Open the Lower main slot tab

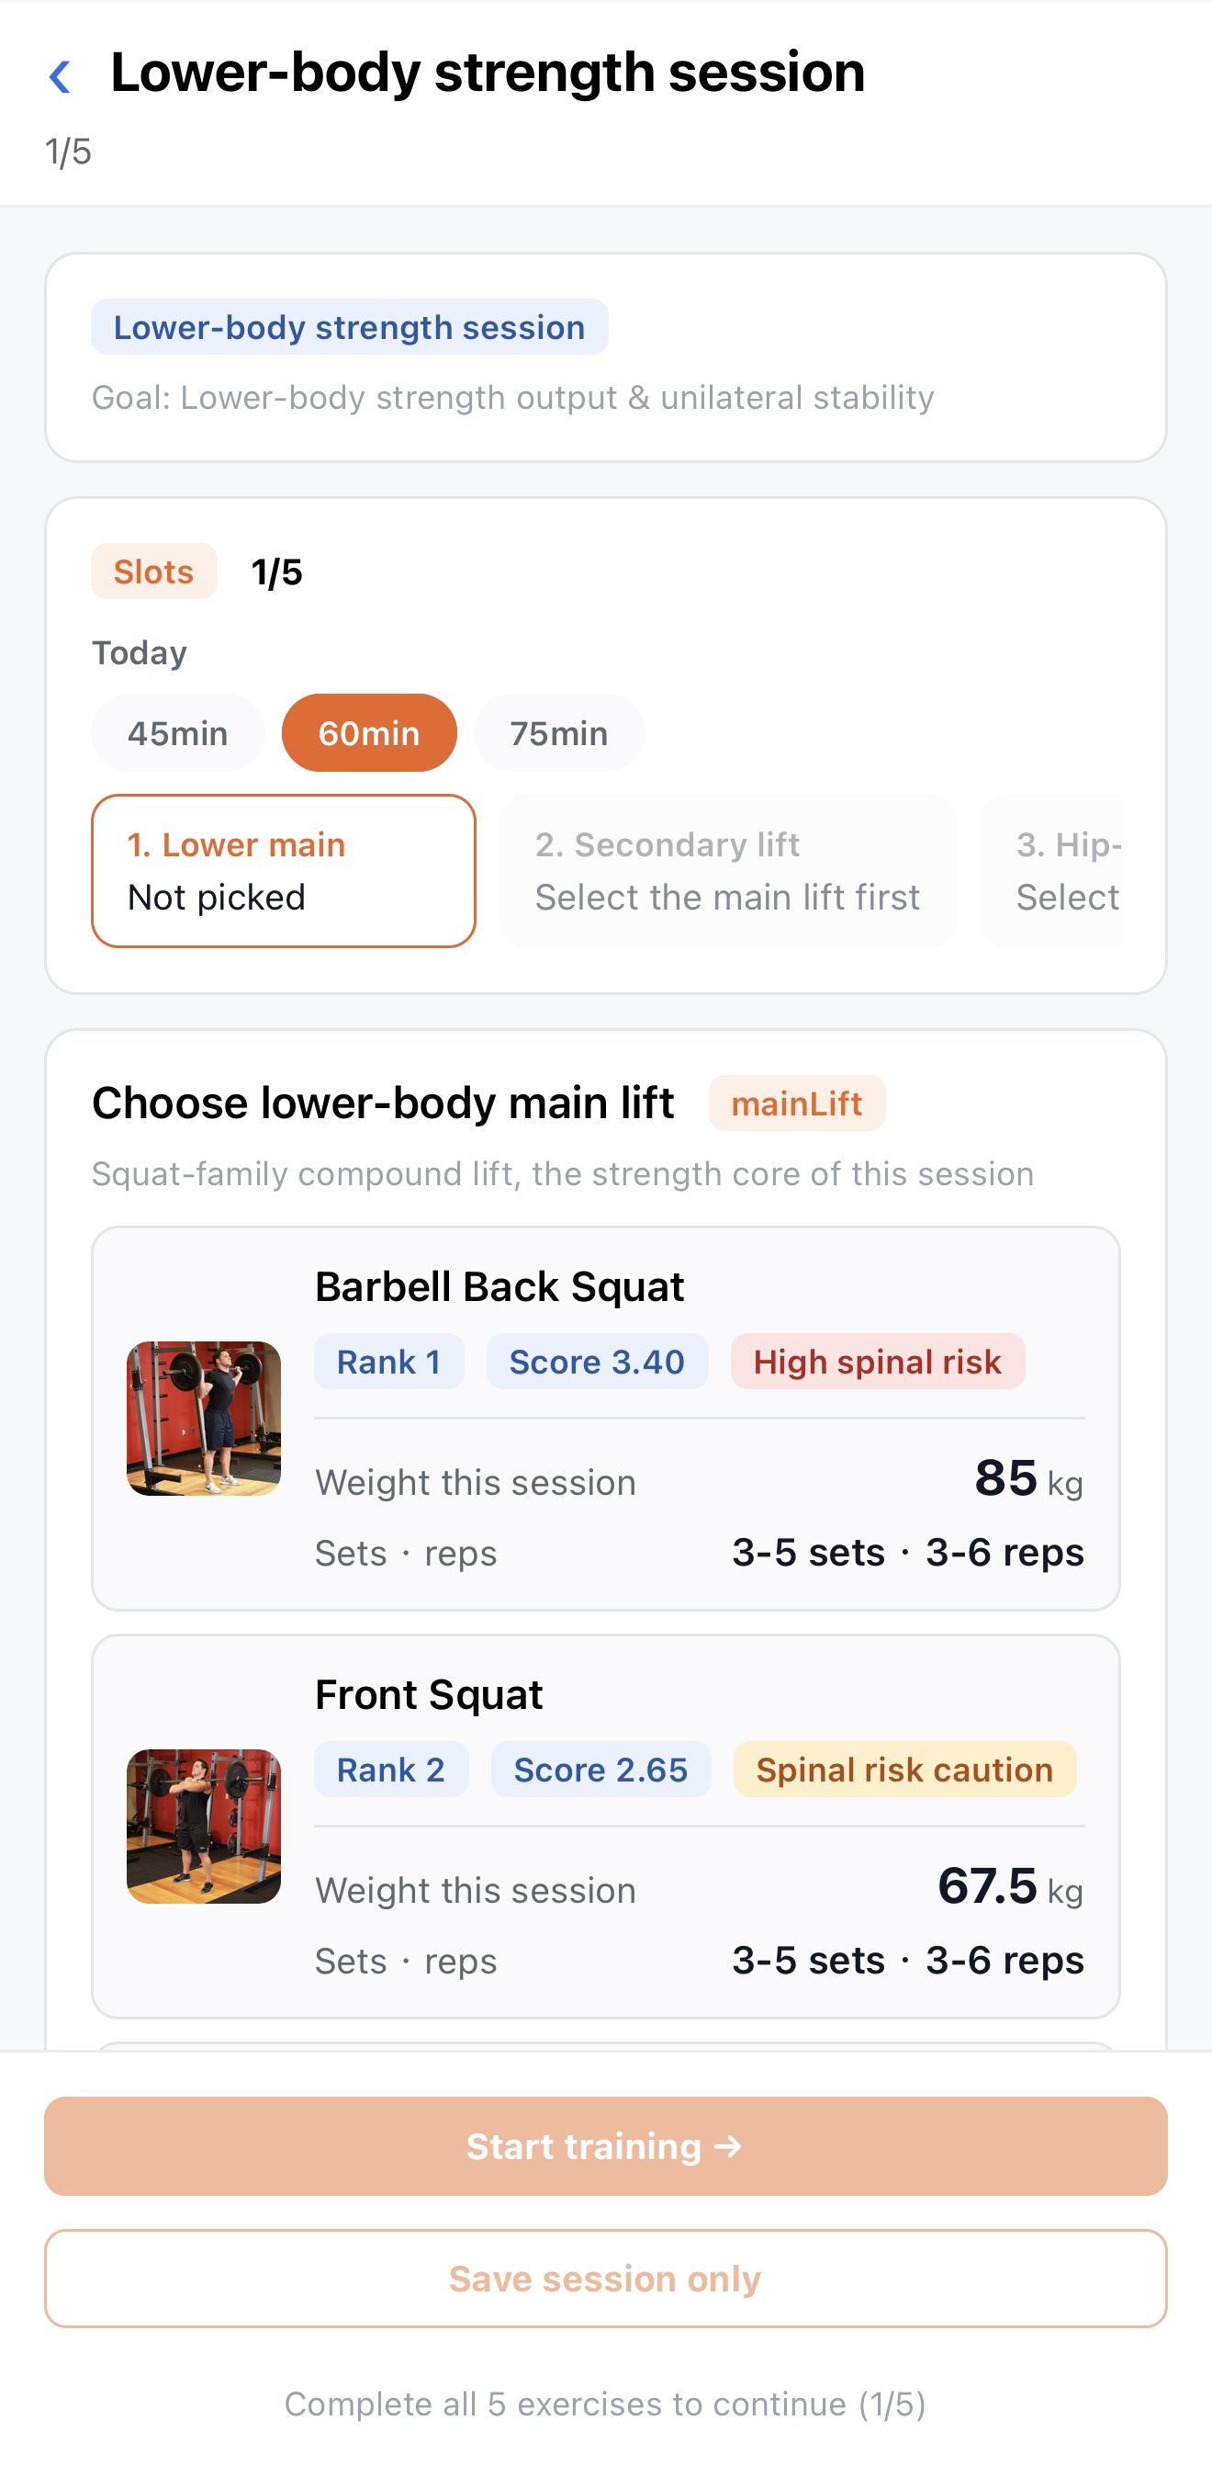click(284, 871)
